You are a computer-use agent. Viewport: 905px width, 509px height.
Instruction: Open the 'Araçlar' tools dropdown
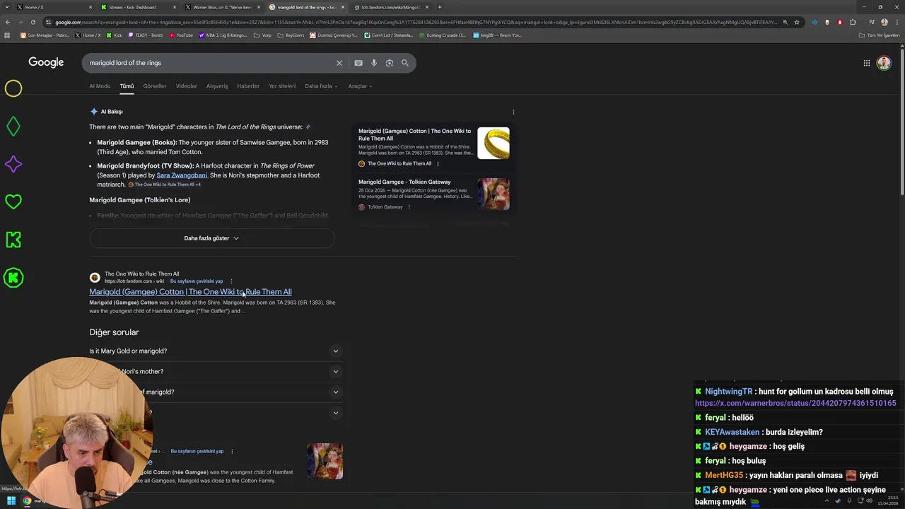point(360,86)
